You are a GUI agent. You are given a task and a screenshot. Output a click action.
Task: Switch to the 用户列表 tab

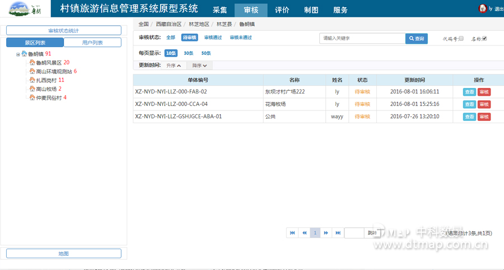(92, 43)
